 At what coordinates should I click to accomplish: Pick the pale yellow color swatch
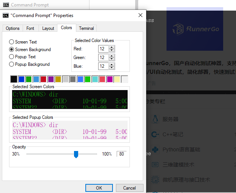117,79
